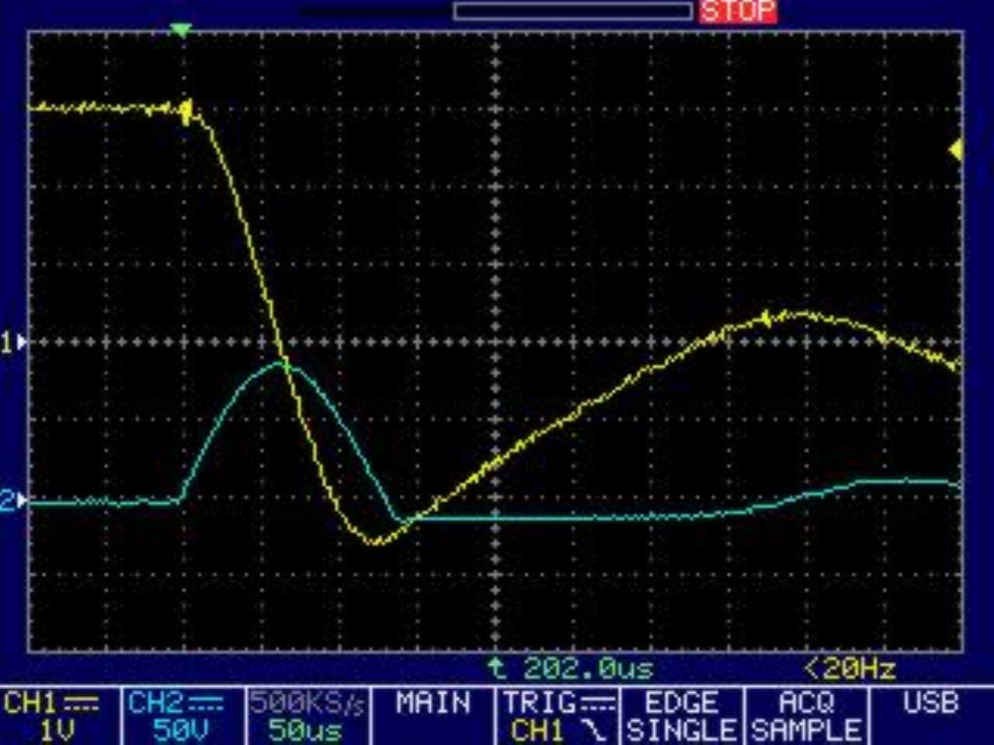Select the MAIN timebase view item
Image resolution: width=994 pixels, height=745 pixels.
click(433, 704)
